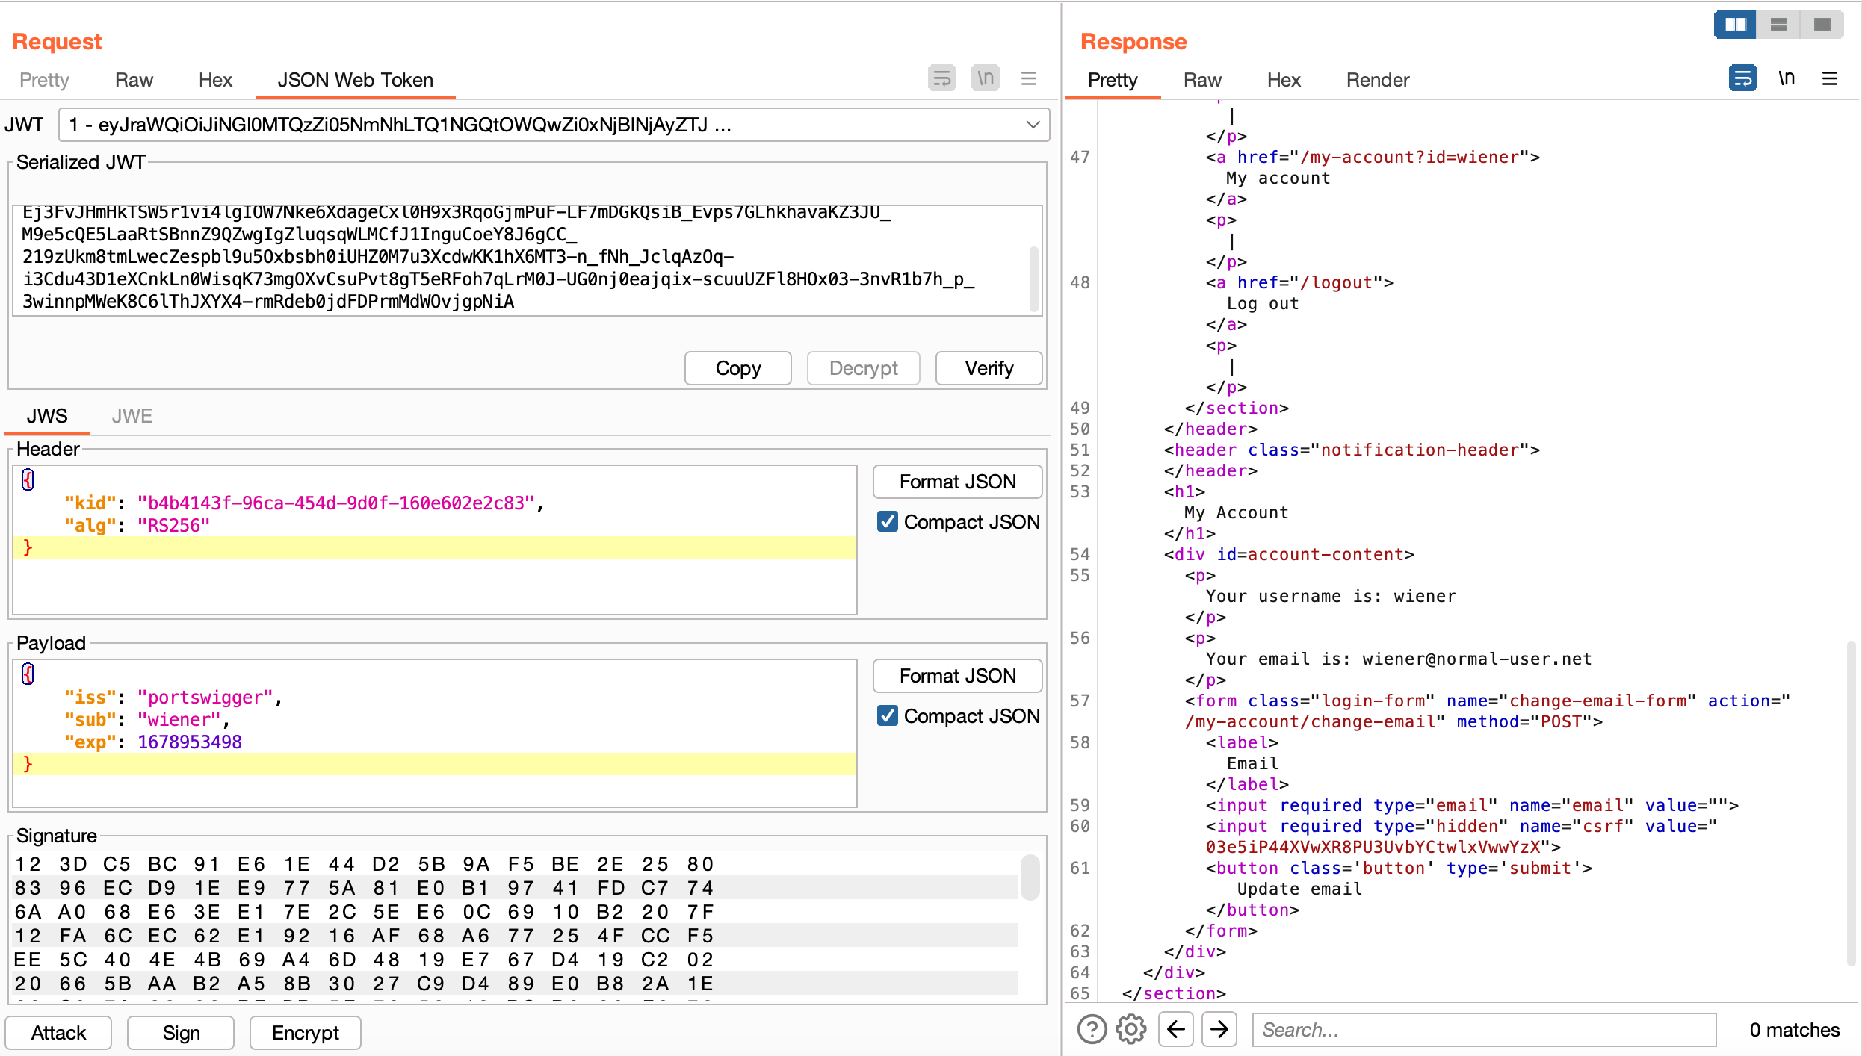Switch to top-bottom split layout icon
1862x1056 pixels.
click(x=1779, y=25)
